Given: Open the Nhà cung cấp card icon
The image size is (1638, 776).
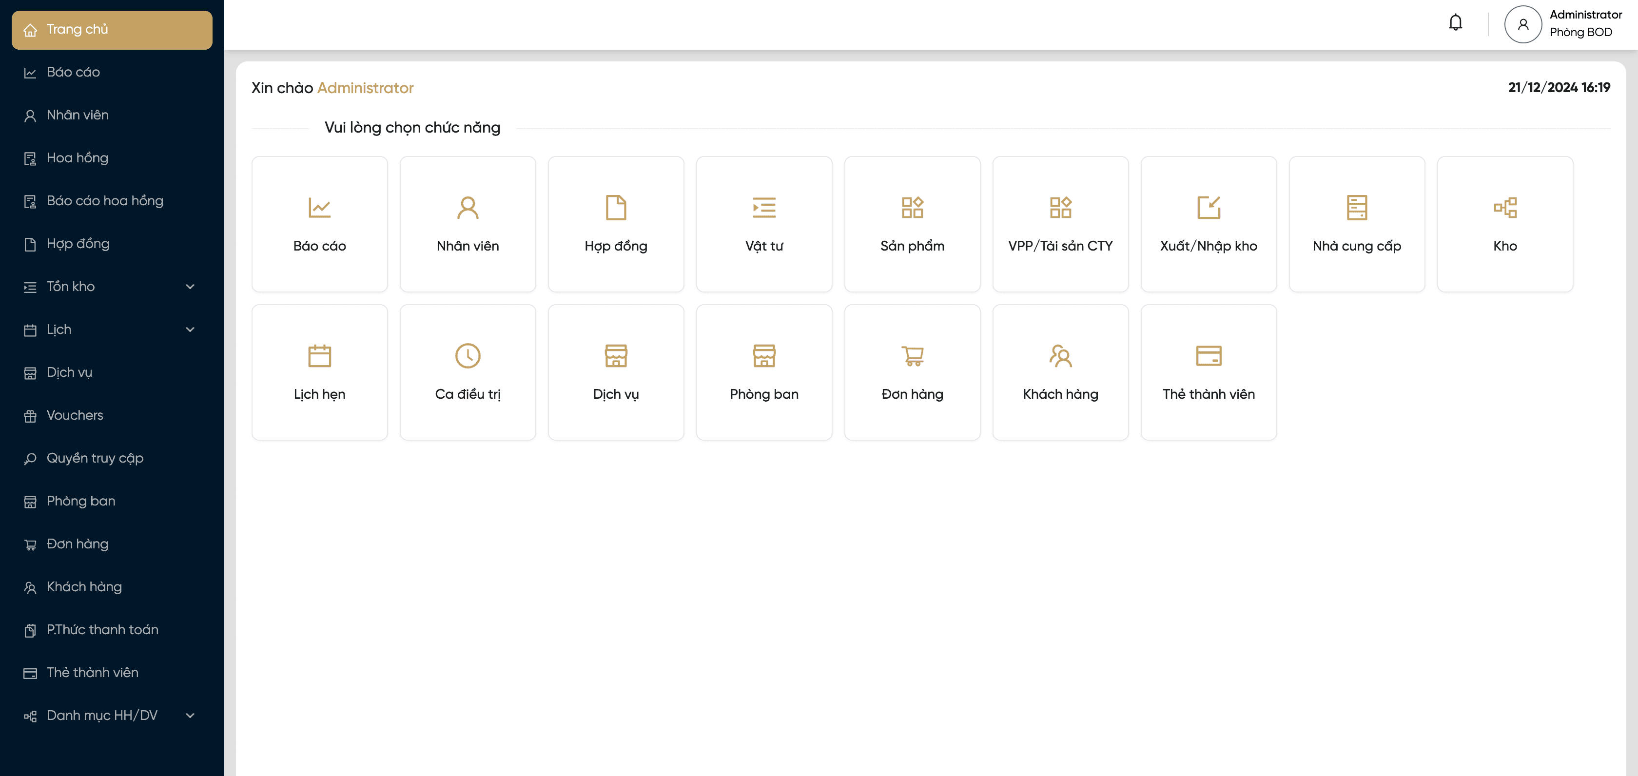Looking at the screenshot, I should coord(1356,207).
